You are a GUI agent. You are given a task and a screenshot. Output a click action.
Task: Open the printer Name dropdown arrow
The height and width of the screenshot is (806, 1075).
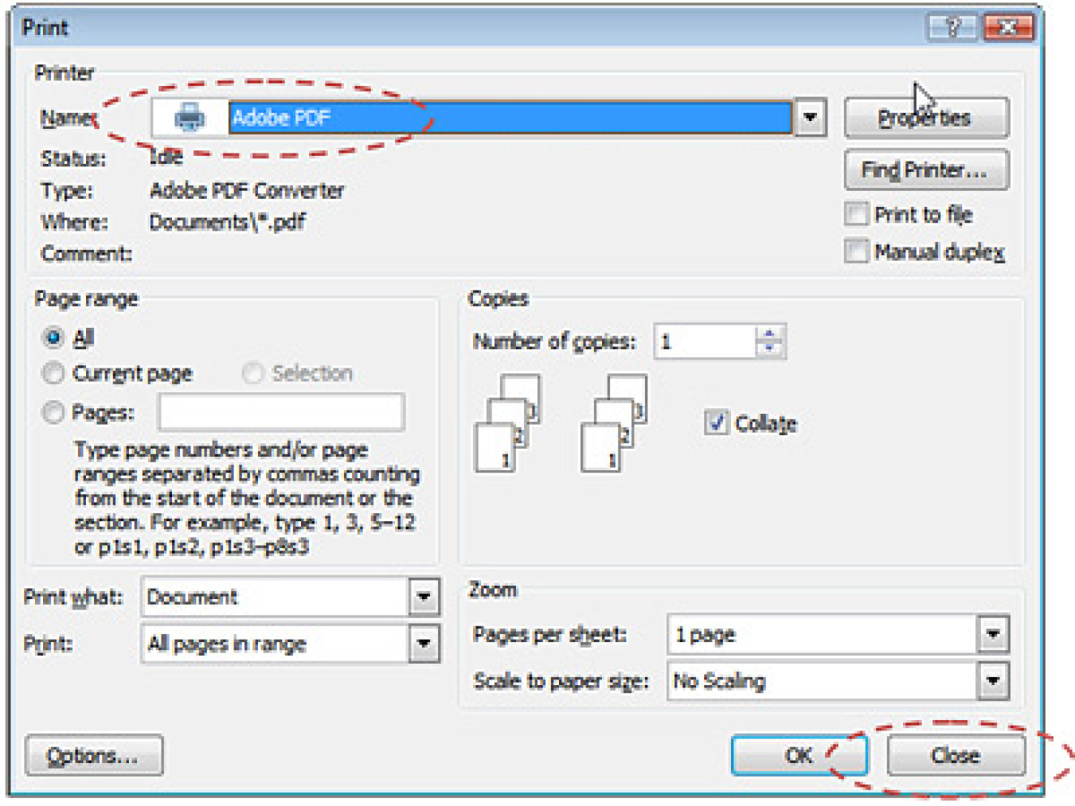tap(810, 118)
